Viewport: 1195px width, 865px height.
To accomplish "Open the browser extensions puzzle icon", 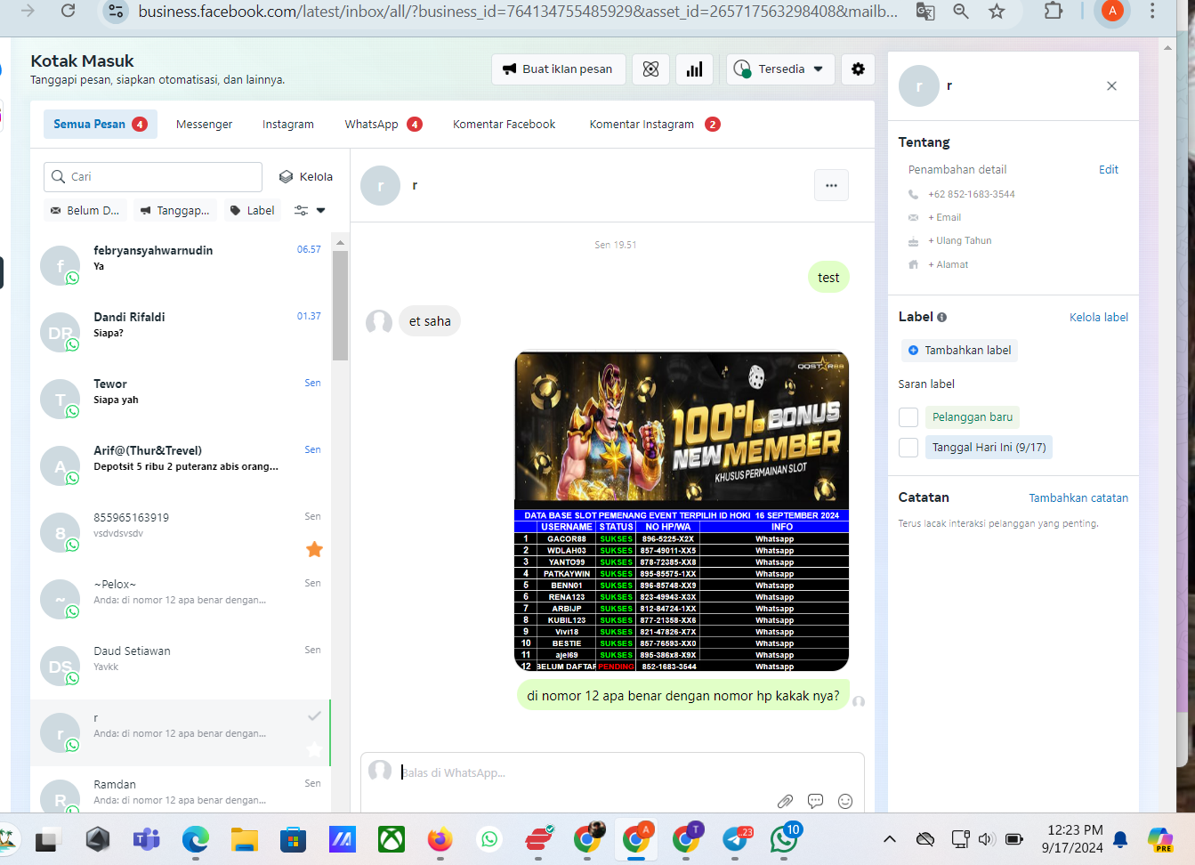I will (x=1054, y=12).
